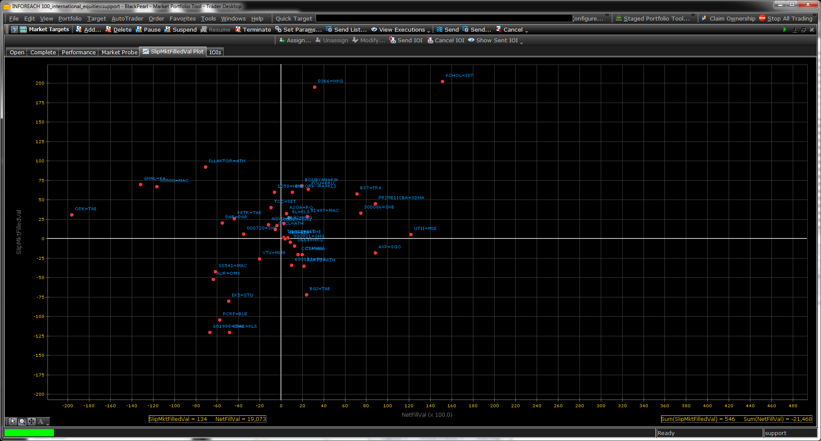The image size is (821, 441).
Task: Expand the Show Sent IOI toolbar dropdown
Action: [521, 41]
